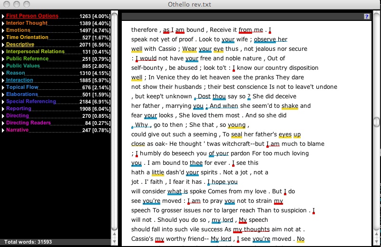The width and height of the screenshot is (381, 247).
Task: Expand the First Person Options category
Action: (3, 16)
